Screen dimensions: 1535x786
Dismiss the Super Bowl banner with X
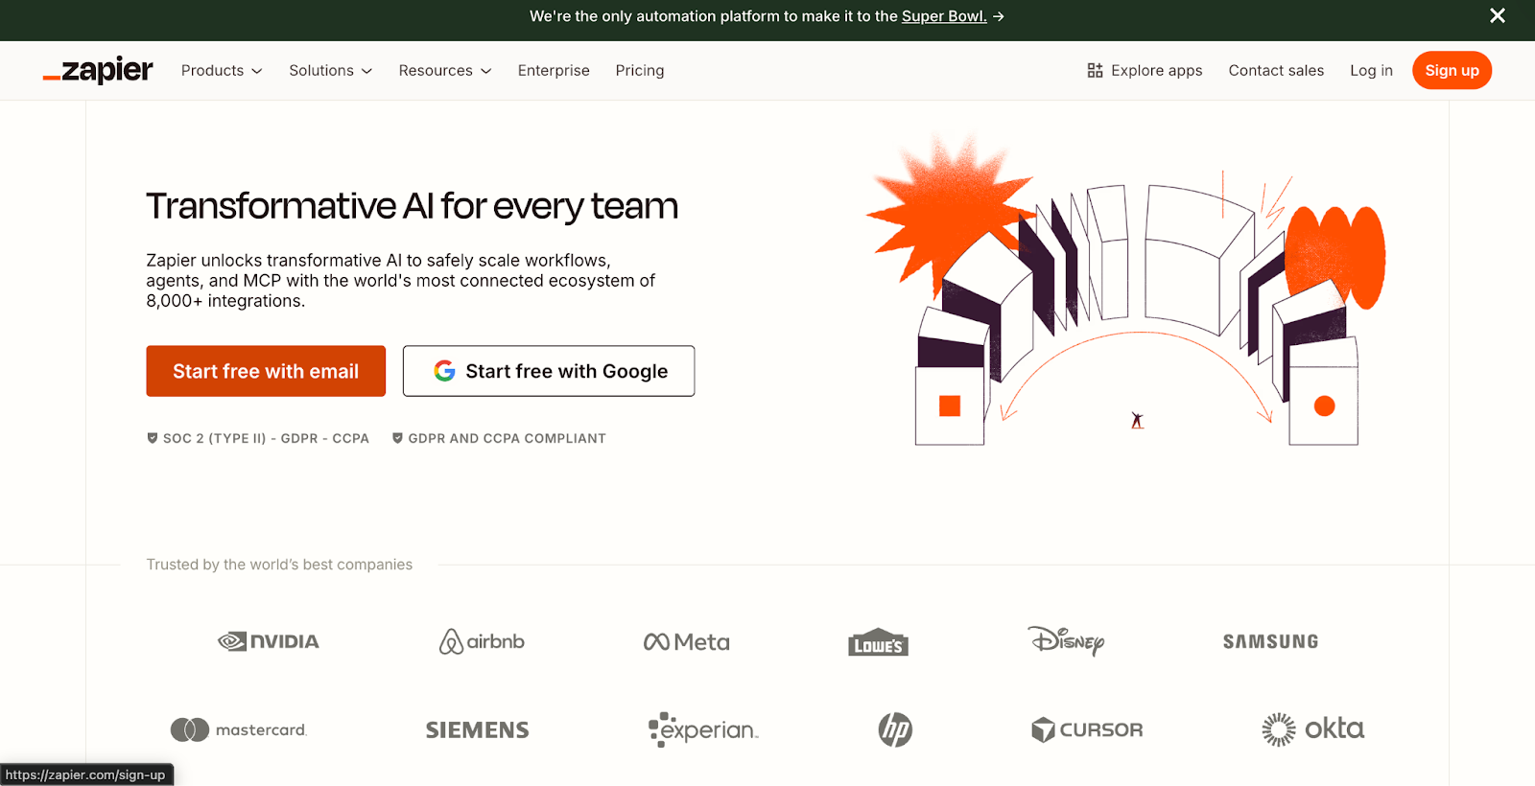coord(1498,15)
